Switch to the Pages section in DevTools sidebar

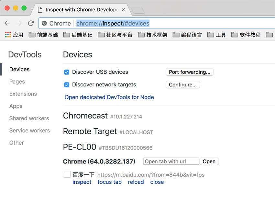17,82
